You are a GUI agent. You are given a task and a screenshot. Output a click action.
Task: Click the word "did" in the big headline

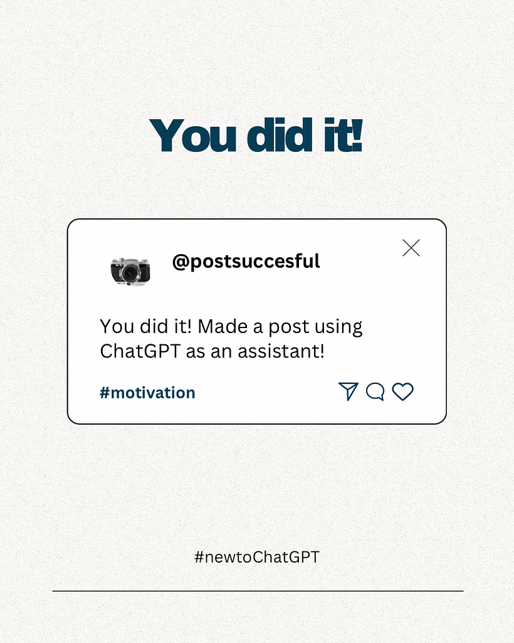280,135
